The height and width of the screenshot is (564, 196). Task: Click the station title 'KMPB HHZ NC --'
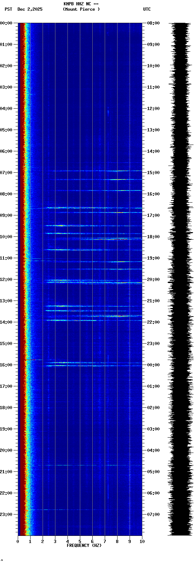tap(81, 4)
